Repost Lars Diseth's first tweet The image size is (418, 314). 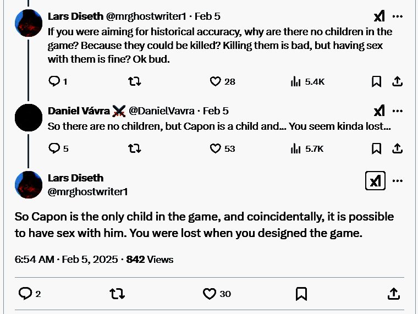coord(134,81)
